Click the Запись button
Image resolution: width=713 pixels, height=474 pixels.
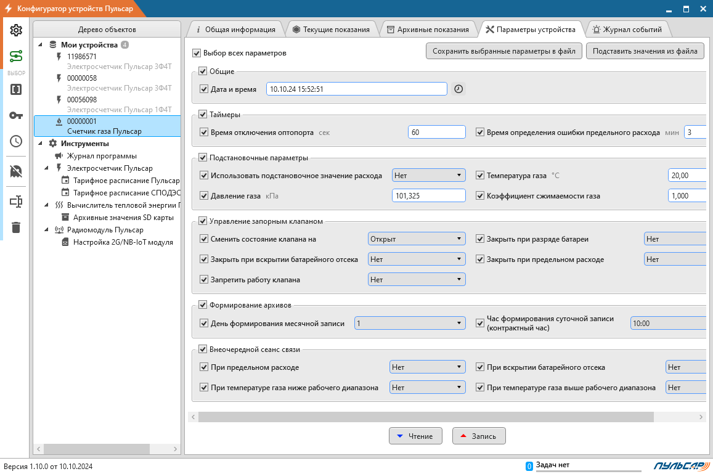[x=479, y=436]
